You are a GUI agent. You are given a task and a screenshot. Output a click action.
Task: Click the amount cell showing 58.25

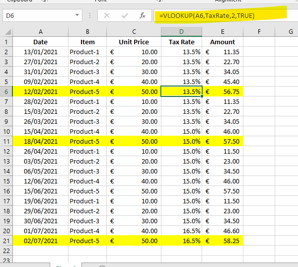[x=223, y=241]
